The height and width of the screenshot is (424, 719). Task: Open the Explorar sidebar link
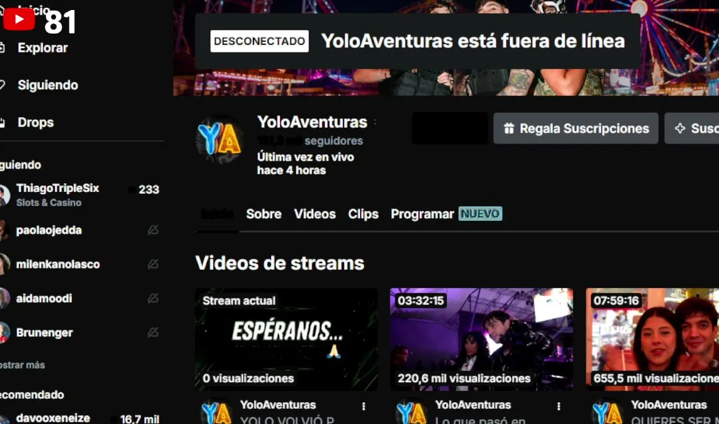tap(42, 48)
